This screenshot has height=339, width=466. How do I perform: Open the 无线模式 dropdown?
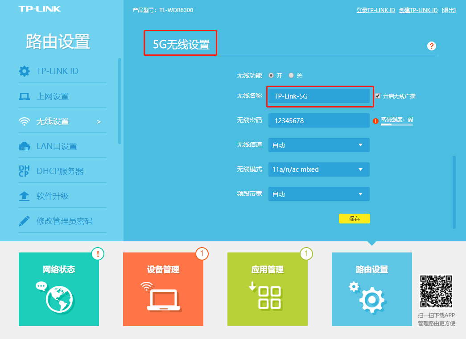click(x=319, y=169)
